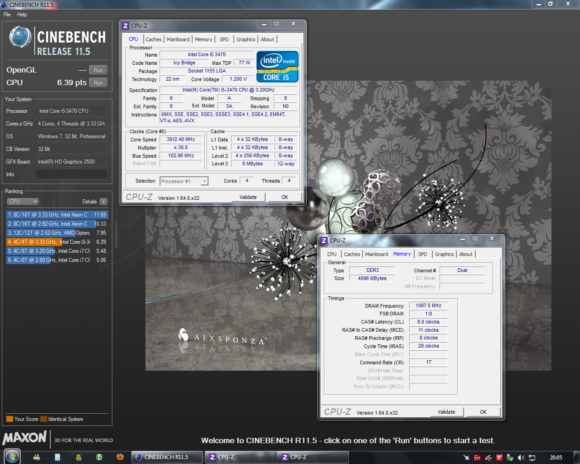The height and width of the screenshot is (464, 580).
Task: Open the CPU ranking type dropdown
Action: [23, 202]
